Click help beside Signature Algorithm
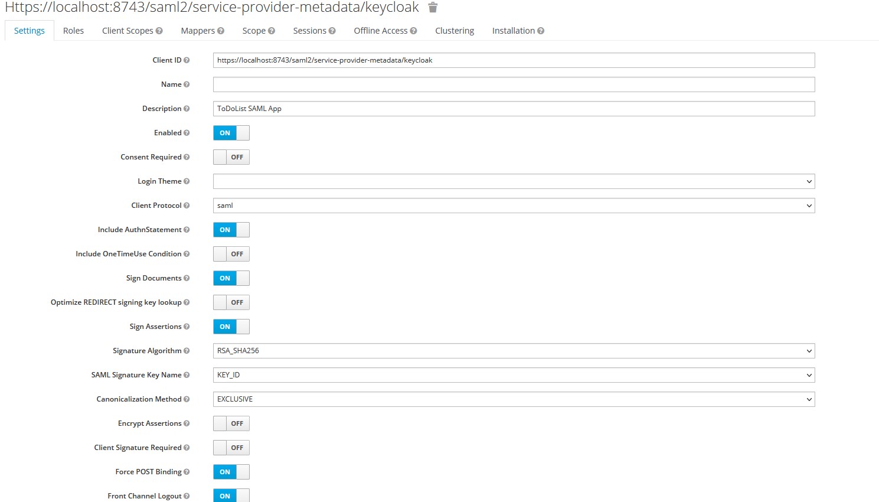This screenshot has height=502, width=879. pos(186,350)
